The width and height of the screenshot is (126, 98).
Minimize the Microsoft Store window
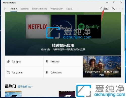(107, 2)
